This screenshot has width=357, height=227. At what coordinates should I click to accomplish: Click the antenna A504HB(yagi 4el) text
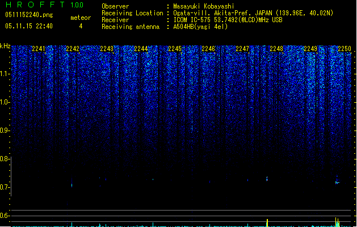[x=200, y=27]
